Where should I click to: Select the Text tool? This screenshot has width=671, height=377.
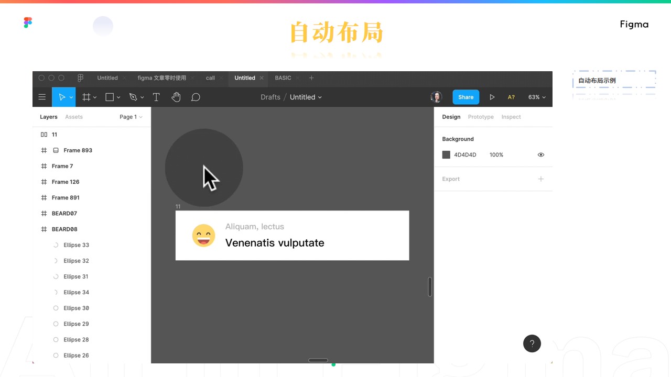tap(156, 97)
